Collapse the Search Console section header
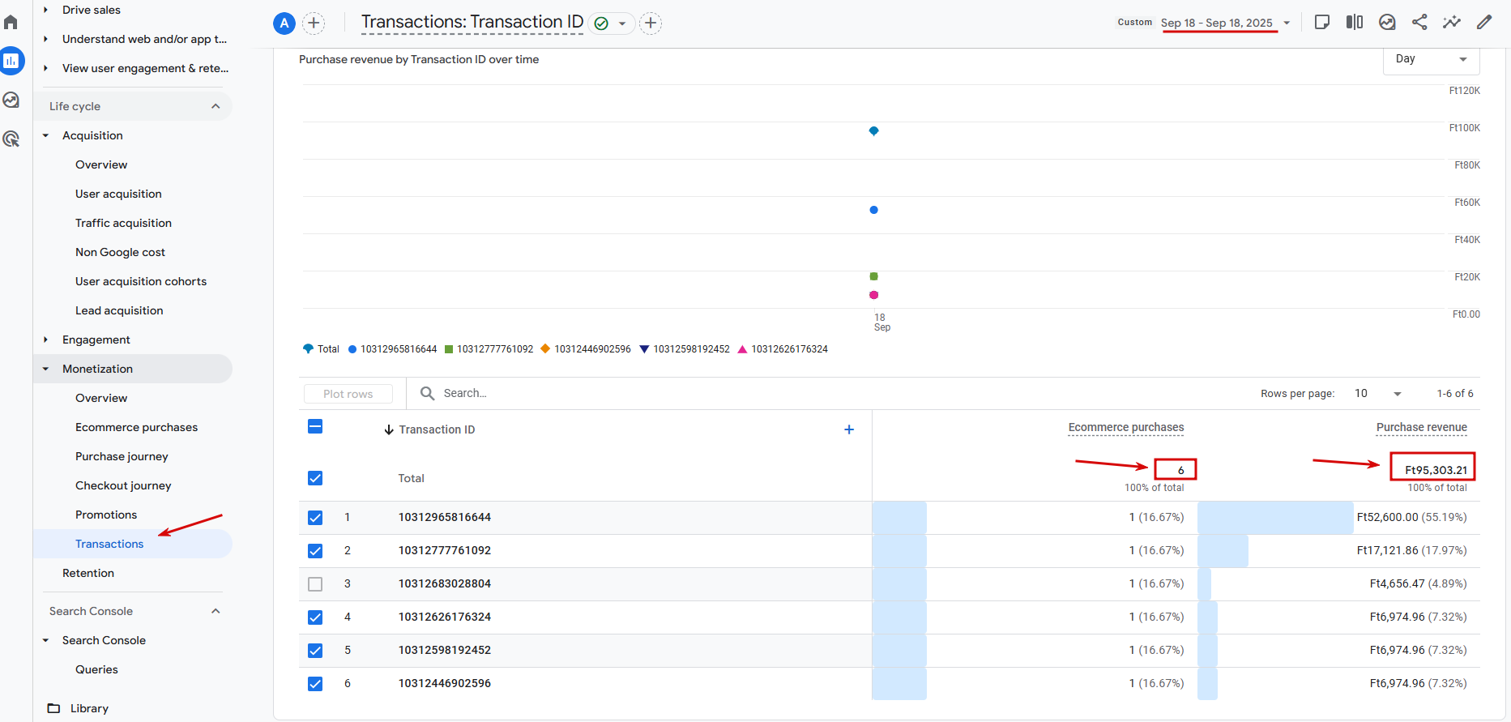The image size is (1511, 722). (216, 611)
